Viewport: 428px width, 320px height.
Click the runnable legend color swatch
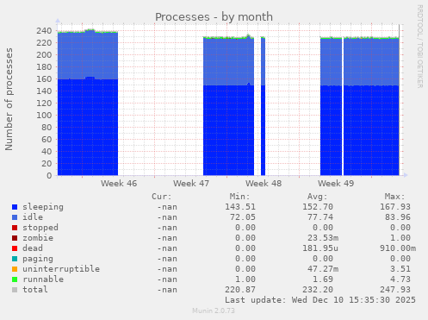coord(15,279)
